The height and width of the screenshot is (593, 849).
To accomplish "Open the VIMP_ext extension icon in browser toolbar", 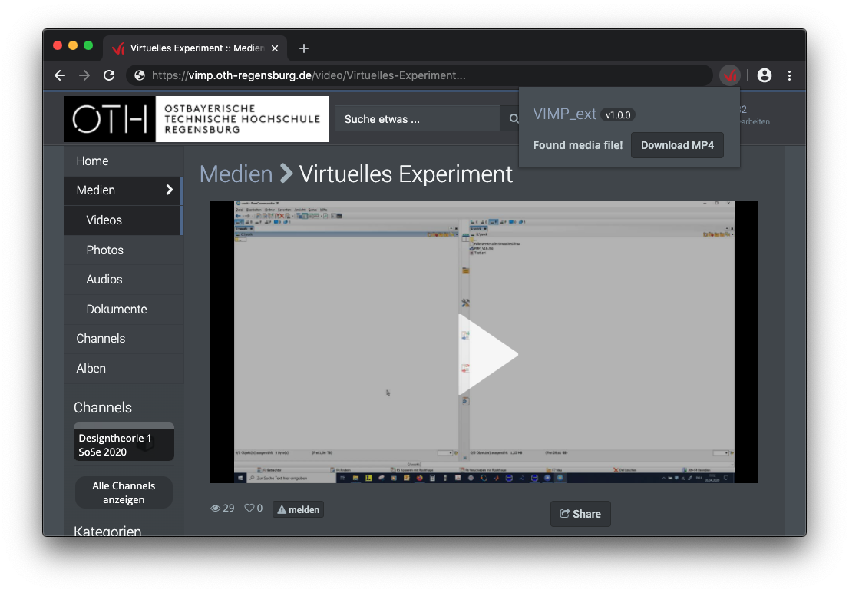I will (x=730, y=75).
